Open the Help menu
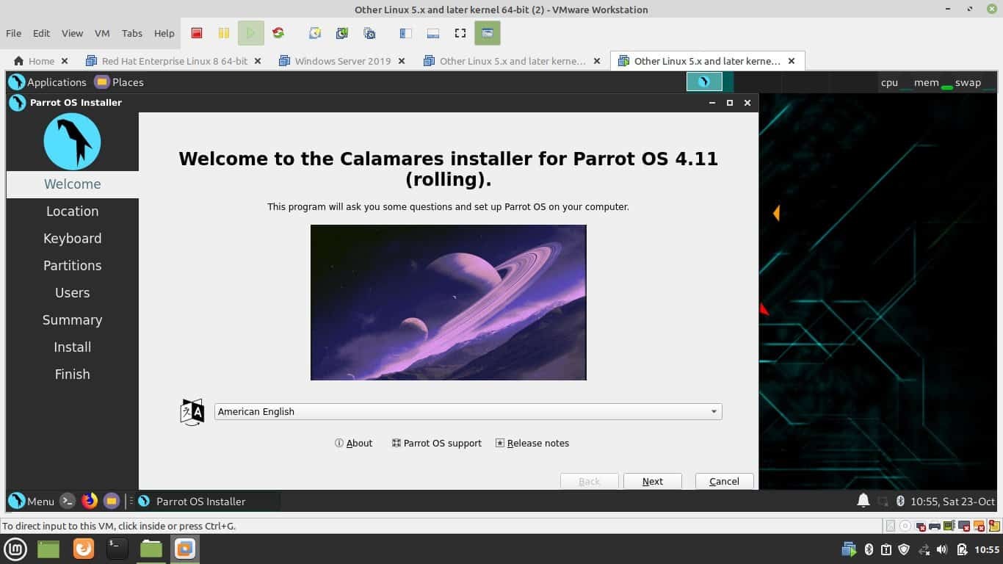Screen dimensions: 1003x564 point(164,33)
